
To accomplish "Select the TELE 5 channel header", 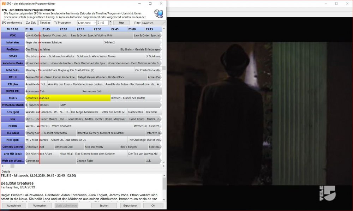I will pos(13,98).
